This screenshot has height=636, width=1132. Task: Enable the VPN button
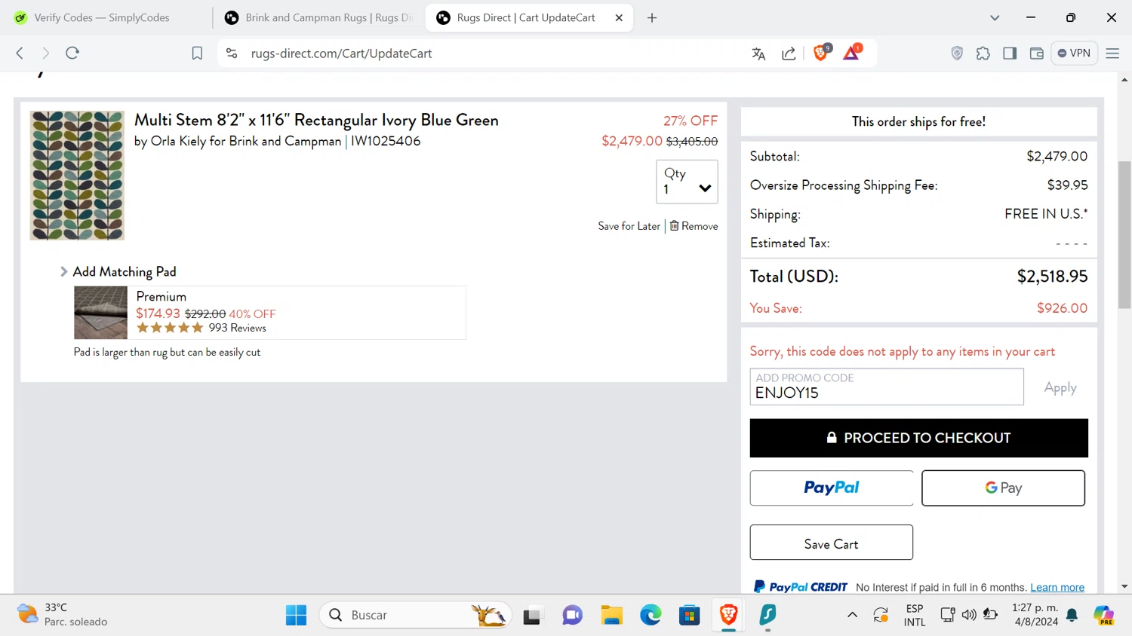point(1074,53)
